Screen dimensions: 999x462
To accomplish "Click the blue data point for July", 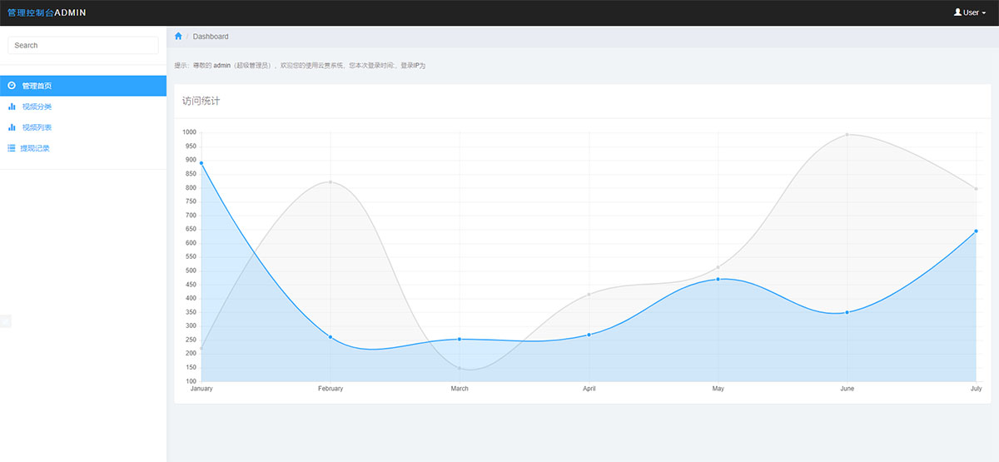I will pyautogui.click(x=976, y=231).
